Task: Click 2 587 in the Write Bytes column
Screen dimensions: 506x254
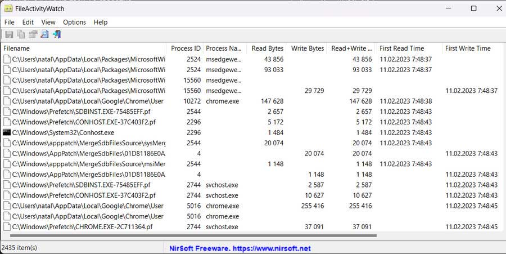Action: coord(316,185)
